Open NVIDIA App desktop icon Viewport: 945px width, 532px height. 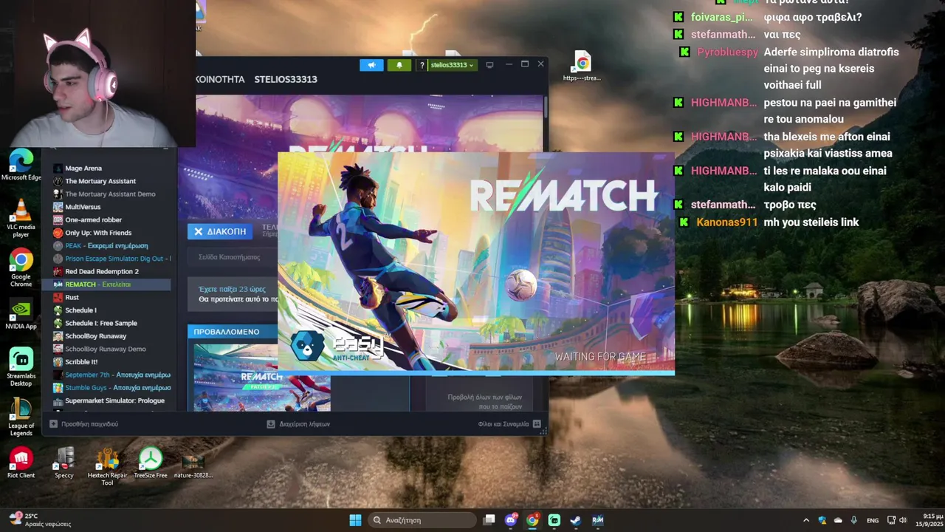21,313
